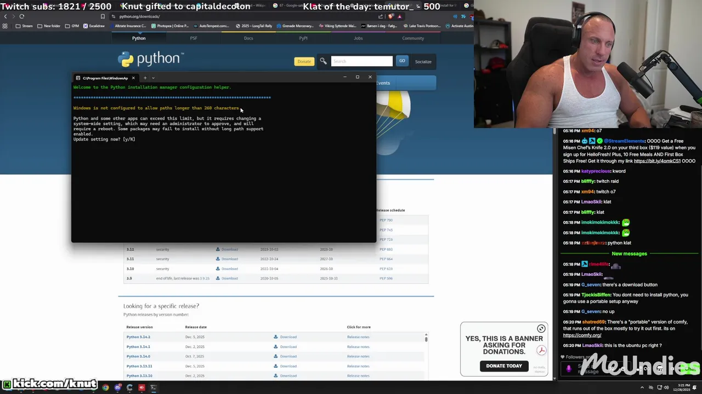
Task: Click the Download link for Python 3.11
Action: 227,259
